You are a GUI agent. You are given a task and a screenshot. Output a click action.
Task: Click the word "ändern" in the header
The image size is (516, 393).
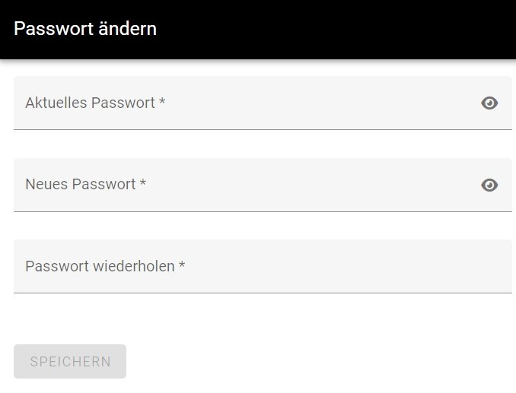(x=128, y=29)
